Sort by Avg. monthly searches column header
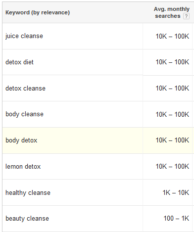Screen dimensions: 194x232 coord(172,12)
